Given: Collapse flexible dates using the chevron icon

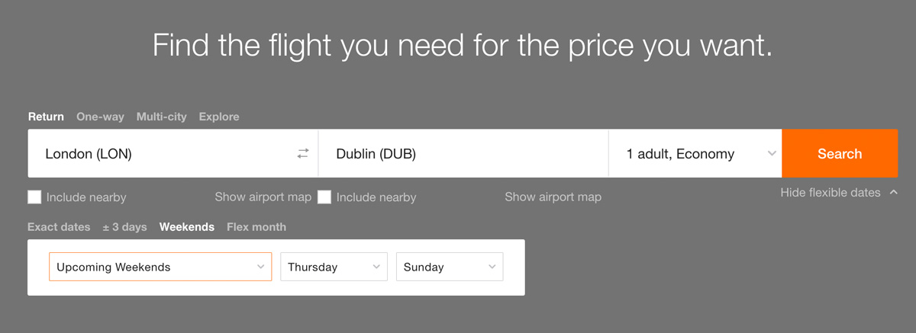Looking at the screenshot, I should click(x=894, y=193).
